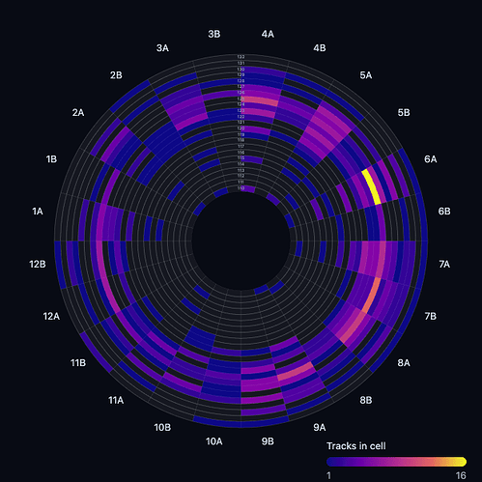Click the 131 BPM ring label
The width and height of the screenshot is (482, 482).
[x=241, y=63]
